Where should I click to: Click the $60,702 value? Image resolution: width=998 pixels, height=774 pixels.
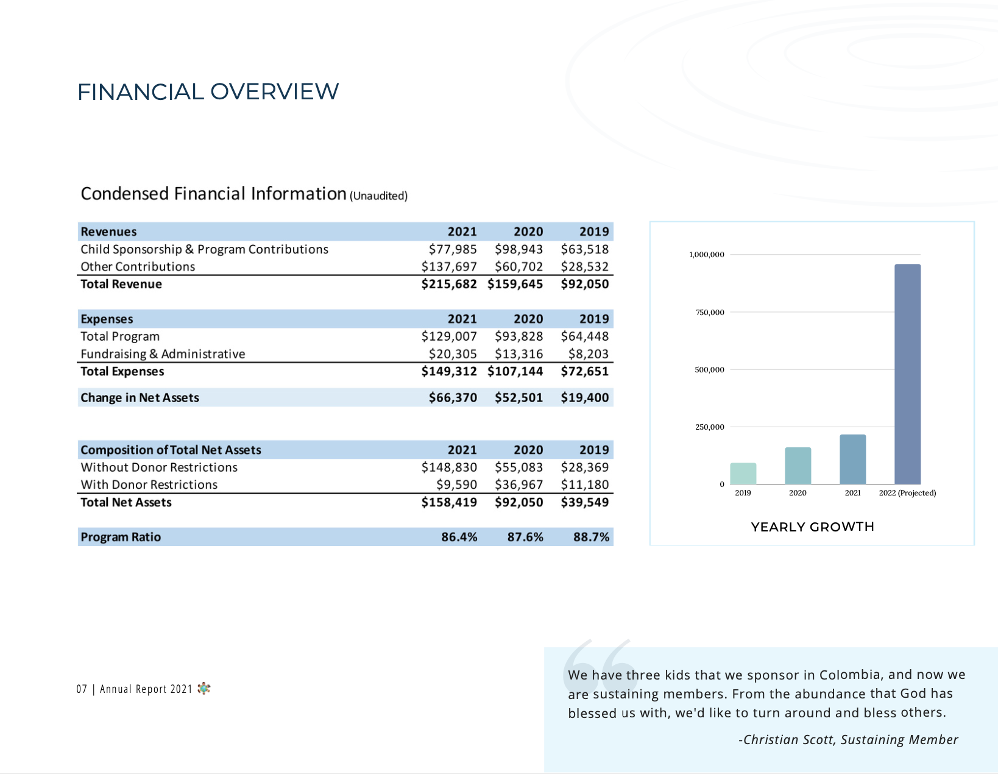(x=518, y=267)
